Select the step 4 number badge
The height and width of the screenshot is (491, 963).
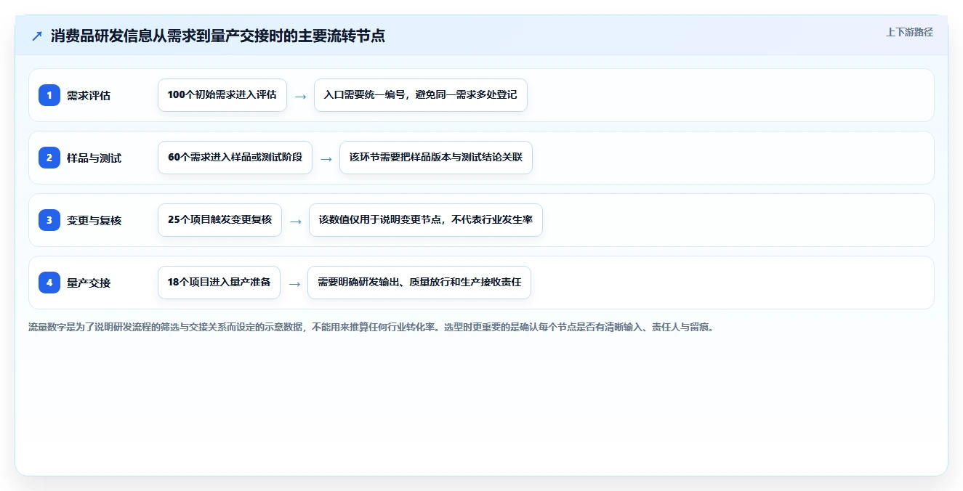point(49,283)
